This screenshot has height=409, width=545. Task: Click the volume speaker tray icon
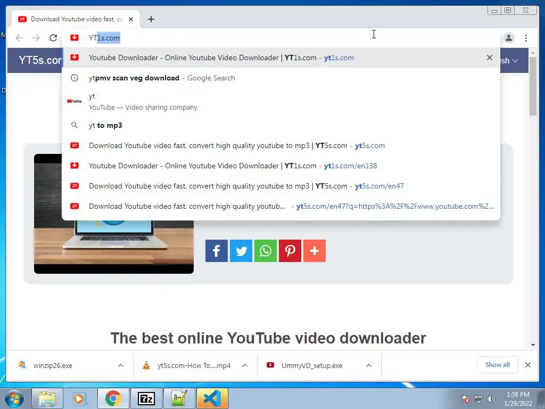(491, 399)
